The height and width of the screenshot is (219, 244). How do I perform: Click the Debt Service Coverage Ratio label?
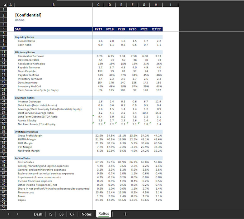coord(36,113)
